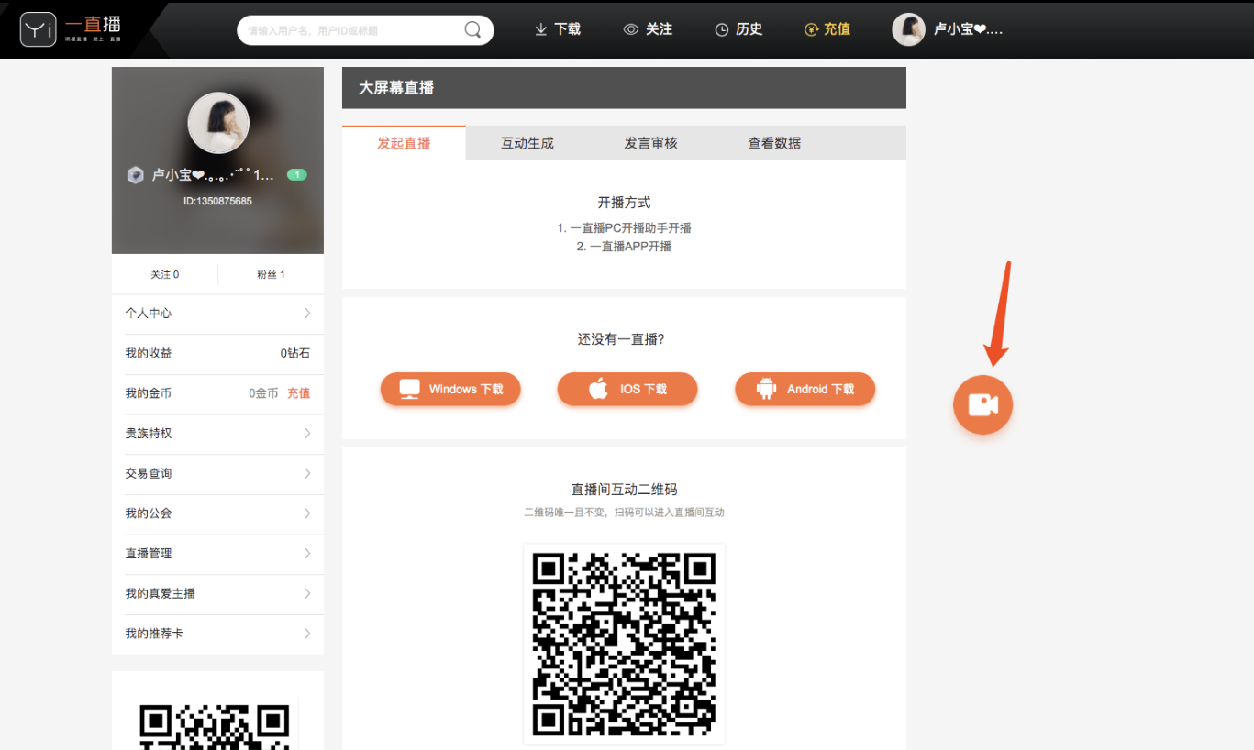The image size is (1254, 750).
Task: Expand the 我的推荐卡 chevron
Action: click(307, 634)
